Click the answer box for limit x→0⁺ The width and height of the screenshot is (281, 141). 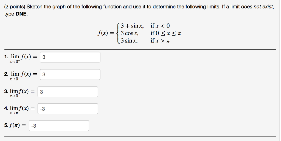click(x=70, y=74)
